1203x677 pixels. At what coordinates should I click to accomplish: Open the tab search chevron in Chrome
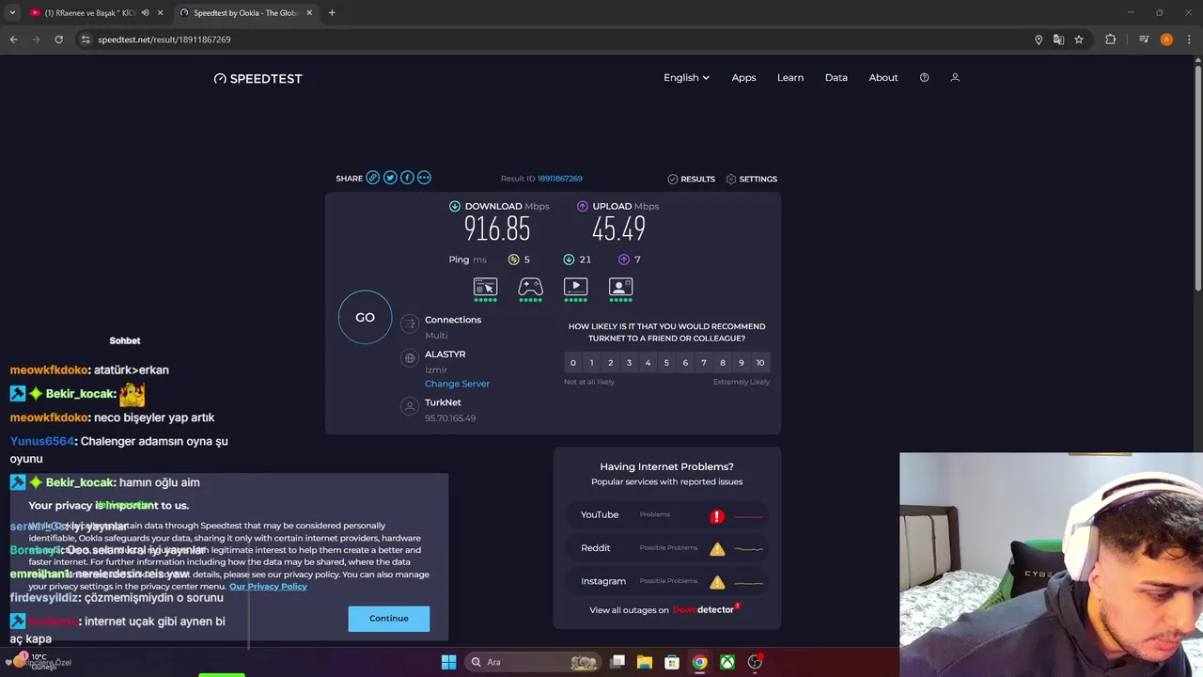coord(11,12)
